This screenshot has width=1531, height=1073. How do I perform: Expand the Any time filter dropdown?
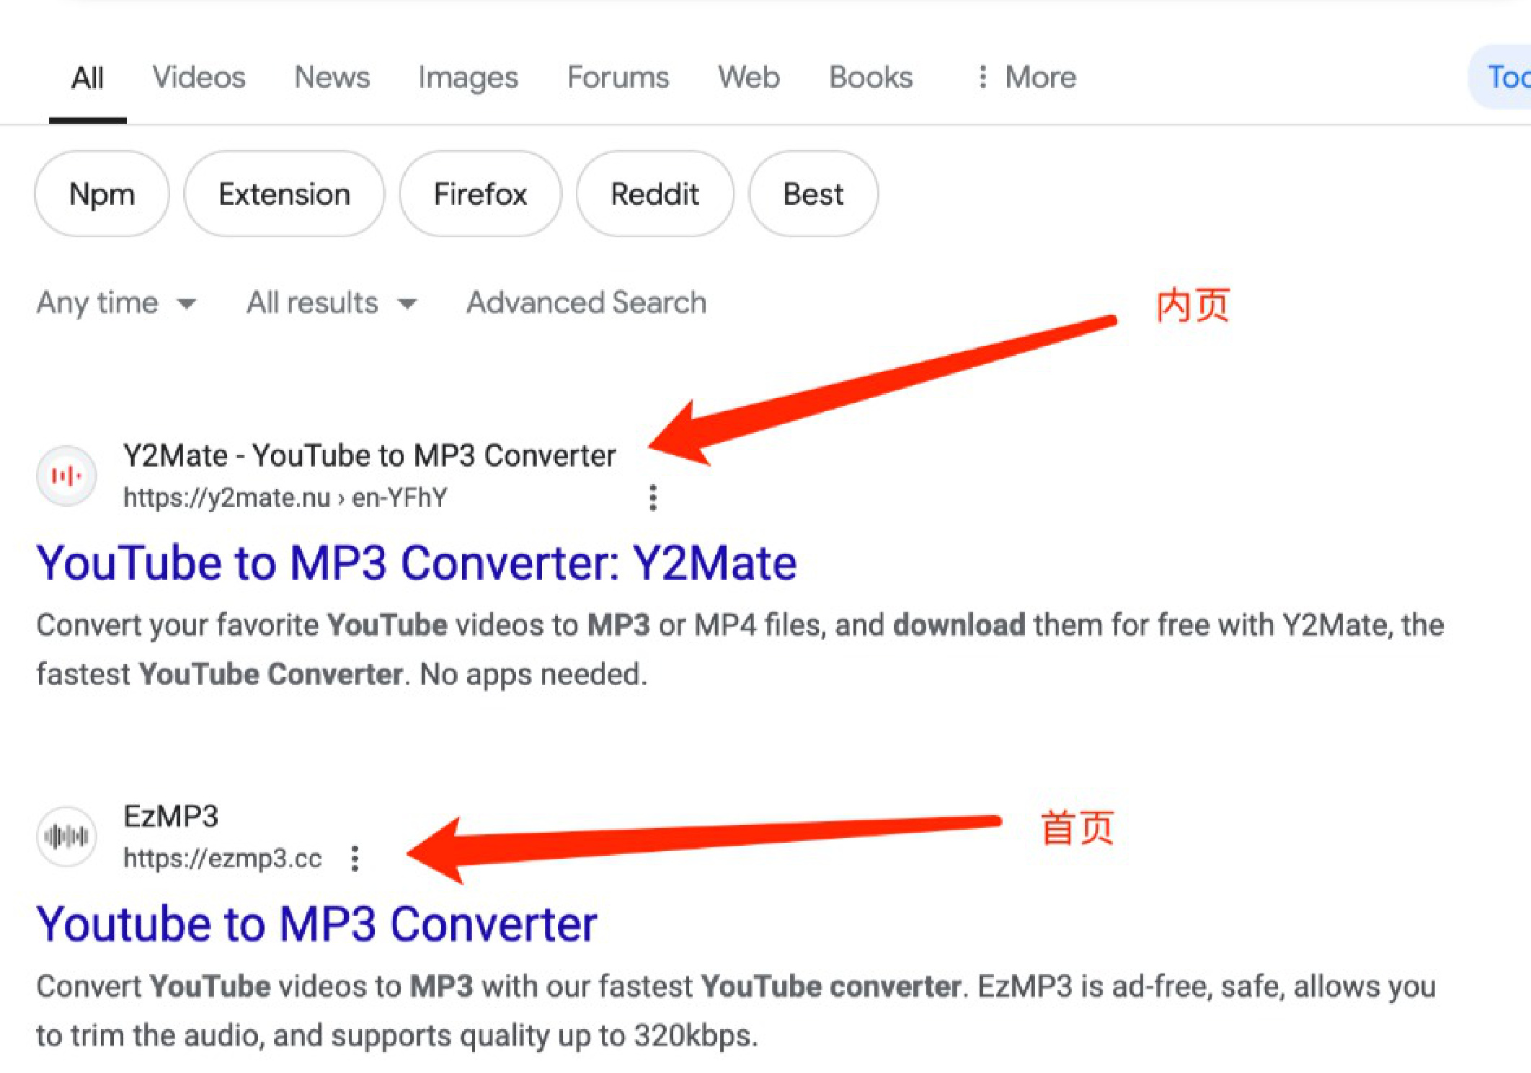click(x=117, y=303)
